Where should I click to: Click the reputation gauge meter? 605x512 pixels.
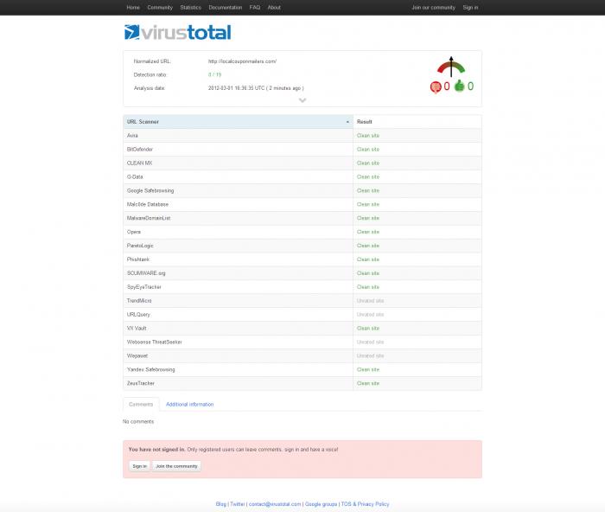click(x=451, y=67)
